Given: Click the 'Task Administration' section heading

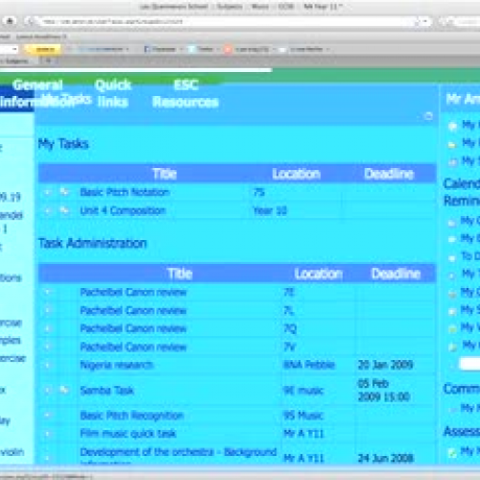Looking at the screenshot, I should tap(92, 244).
